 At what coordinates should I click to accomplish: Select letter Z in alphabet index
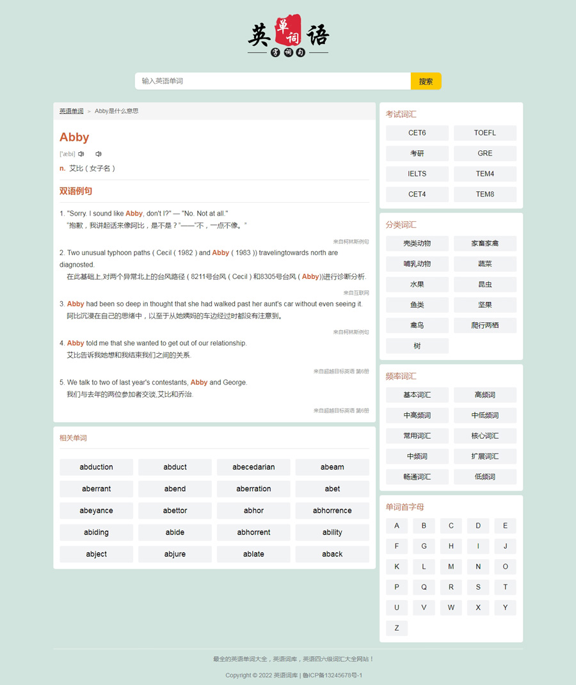click(x=397, y=628)
